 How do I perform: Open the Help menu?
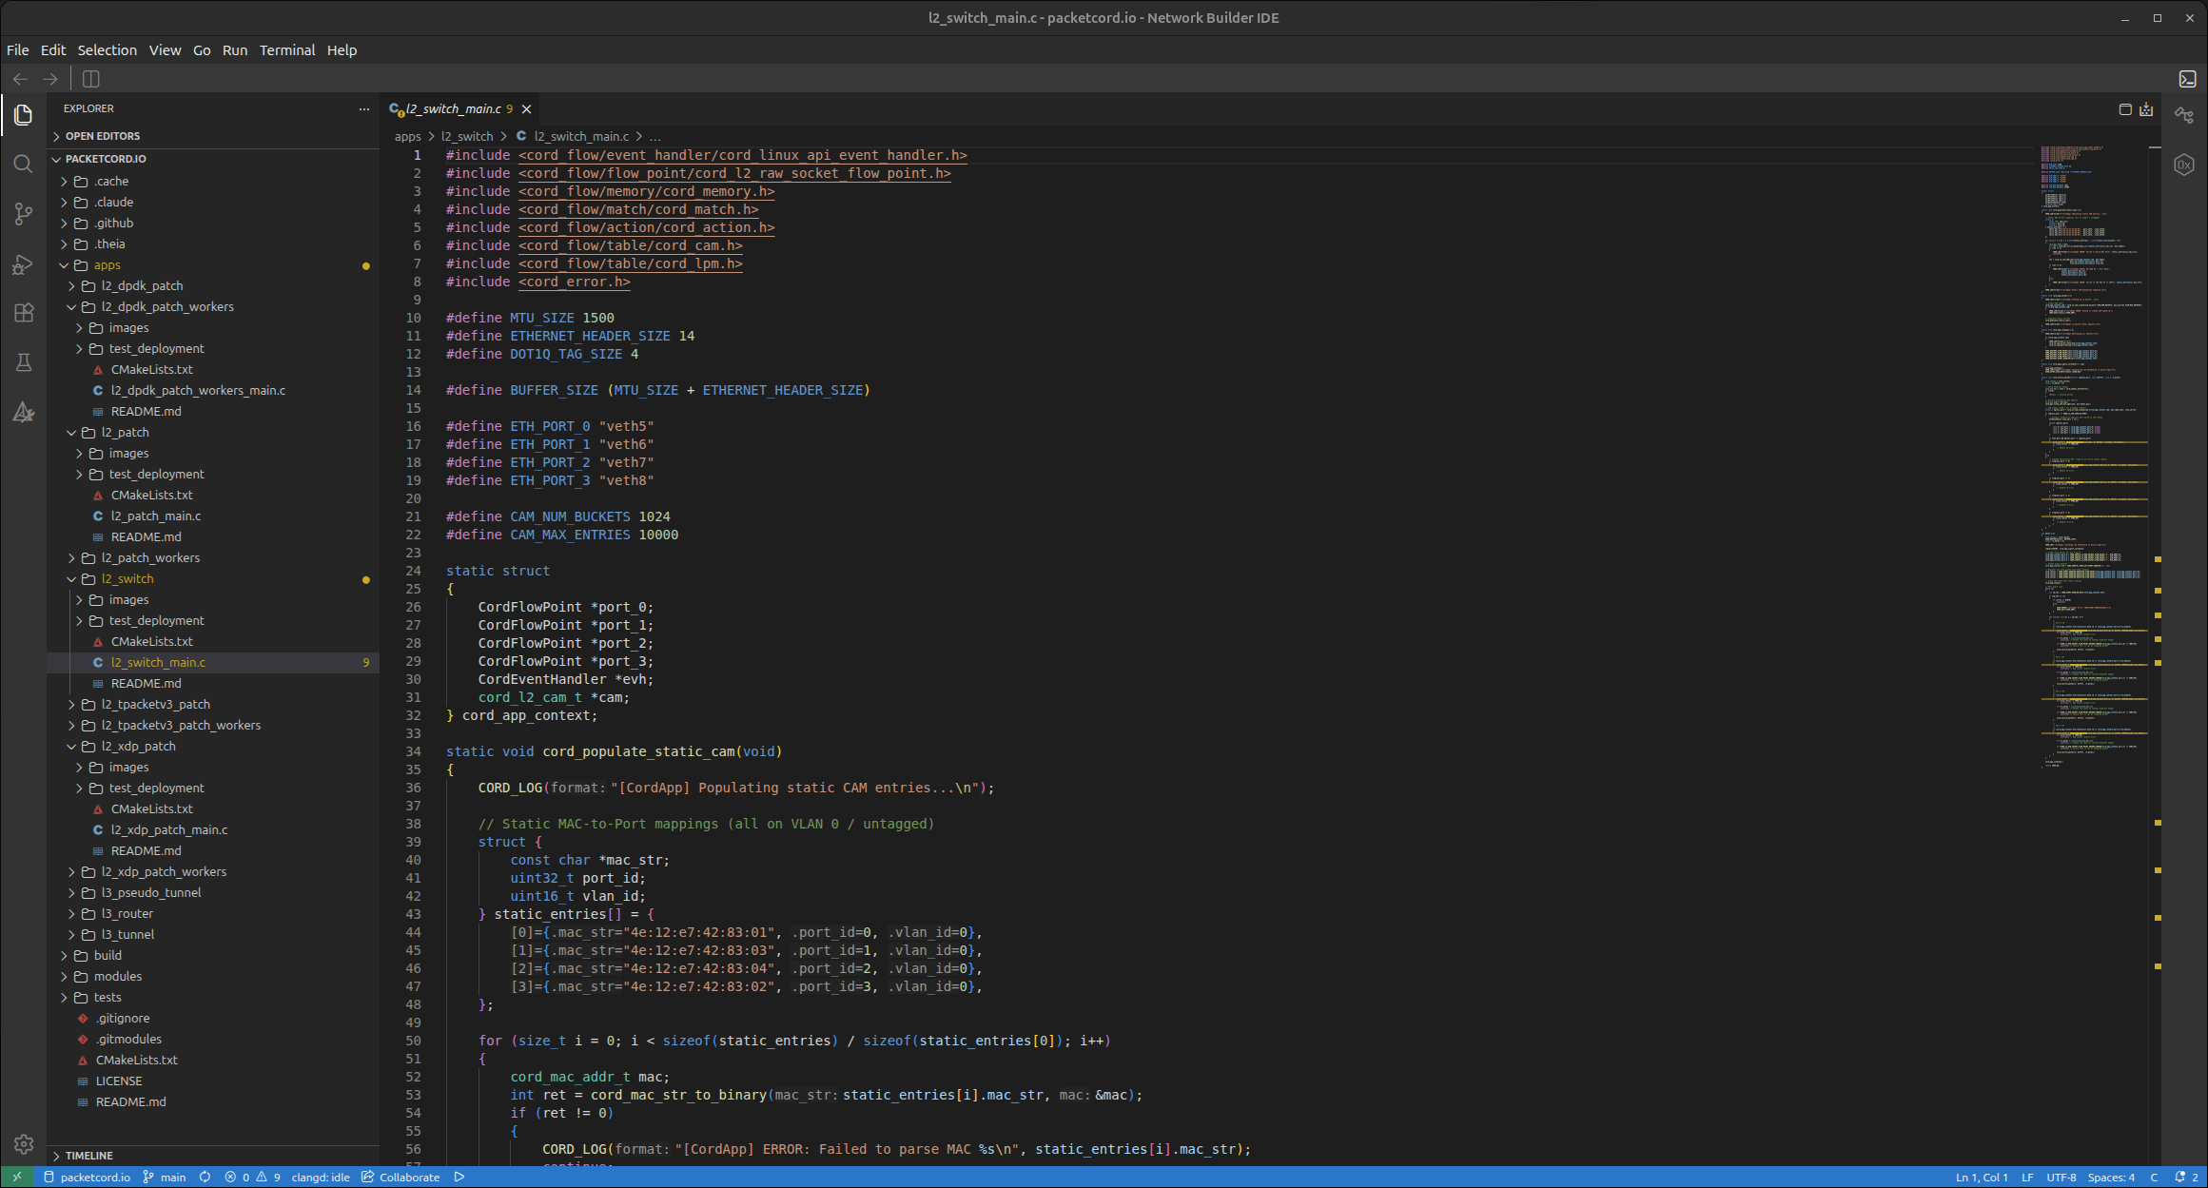pyautogui.click(x=342, y=50)
